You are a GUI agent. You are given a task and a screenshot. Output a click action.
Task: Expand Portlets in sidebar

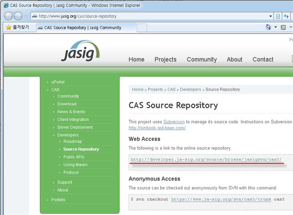[58, 200]
